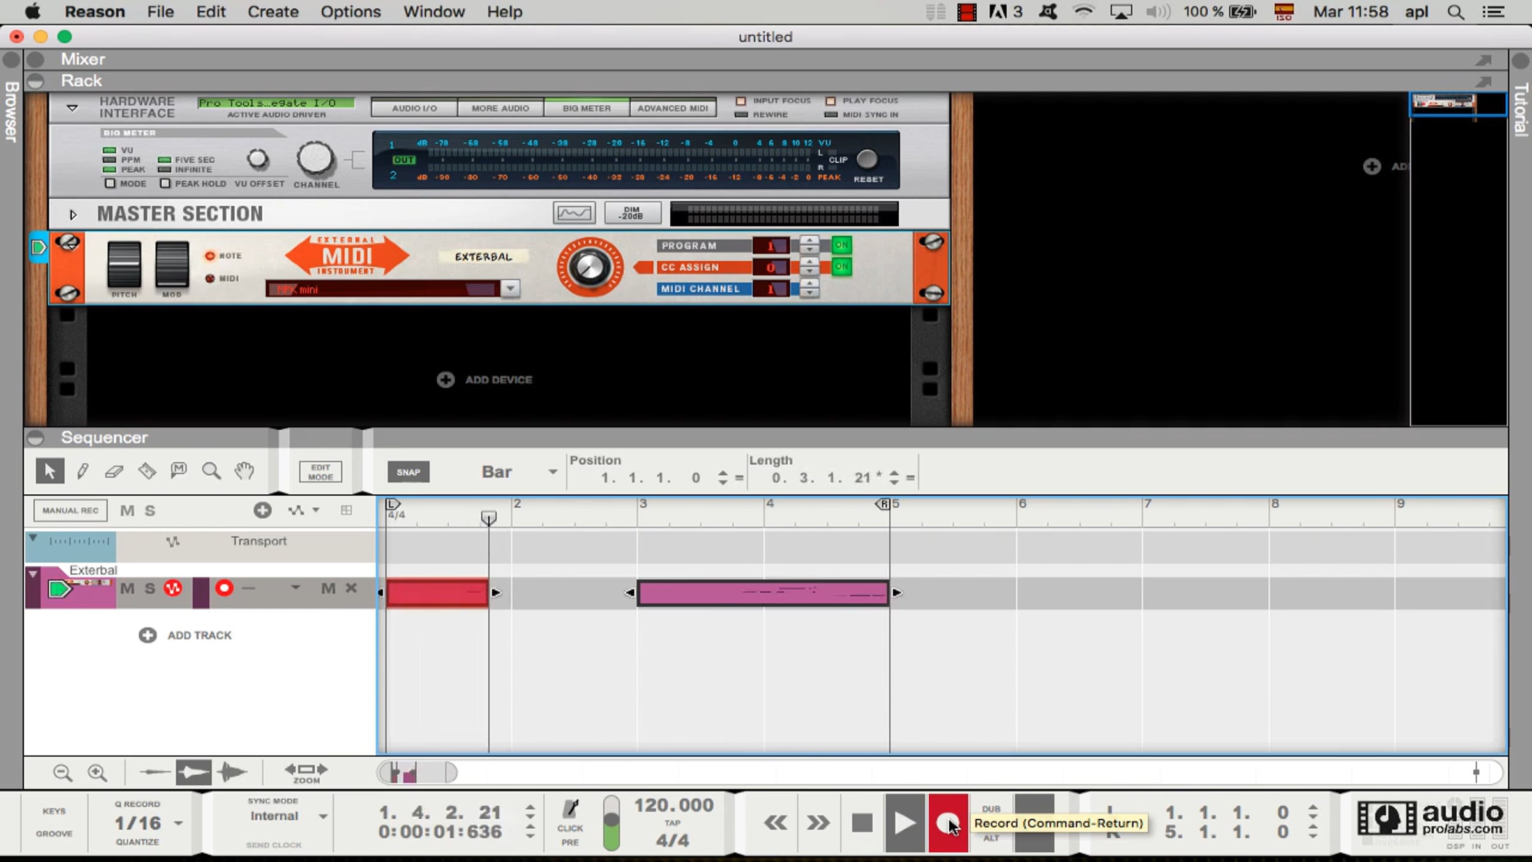The image size is (1532, 862).
Task: Select the Magnify tool in sequencer toolbar
Action: coord(211,472)
